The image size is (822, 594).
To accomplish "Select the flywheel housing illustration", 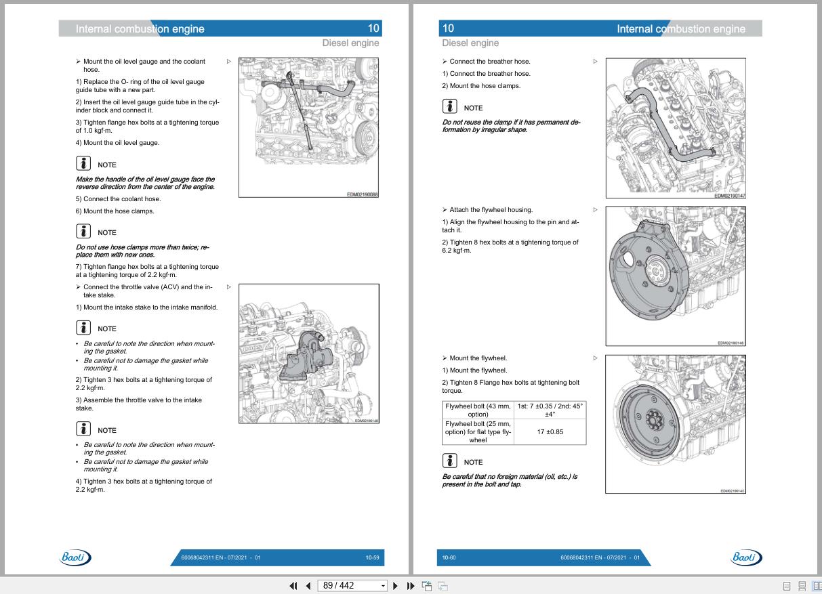I will click(676, 276).
